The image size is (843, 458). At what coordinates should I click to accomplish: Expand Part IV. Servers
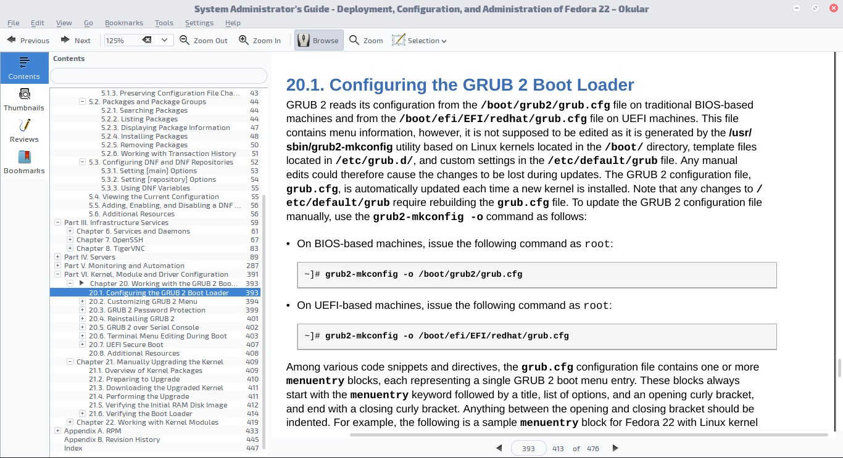[x=58, y=257]
